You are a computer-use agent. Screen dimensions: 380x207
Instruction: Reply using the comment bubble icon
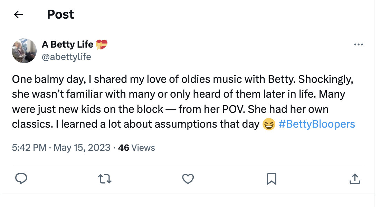coord(21,179)
